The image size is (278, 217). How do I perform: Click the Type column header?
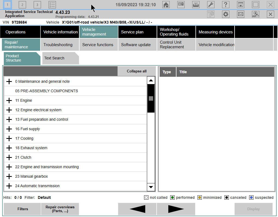click(x=168, y=72)
